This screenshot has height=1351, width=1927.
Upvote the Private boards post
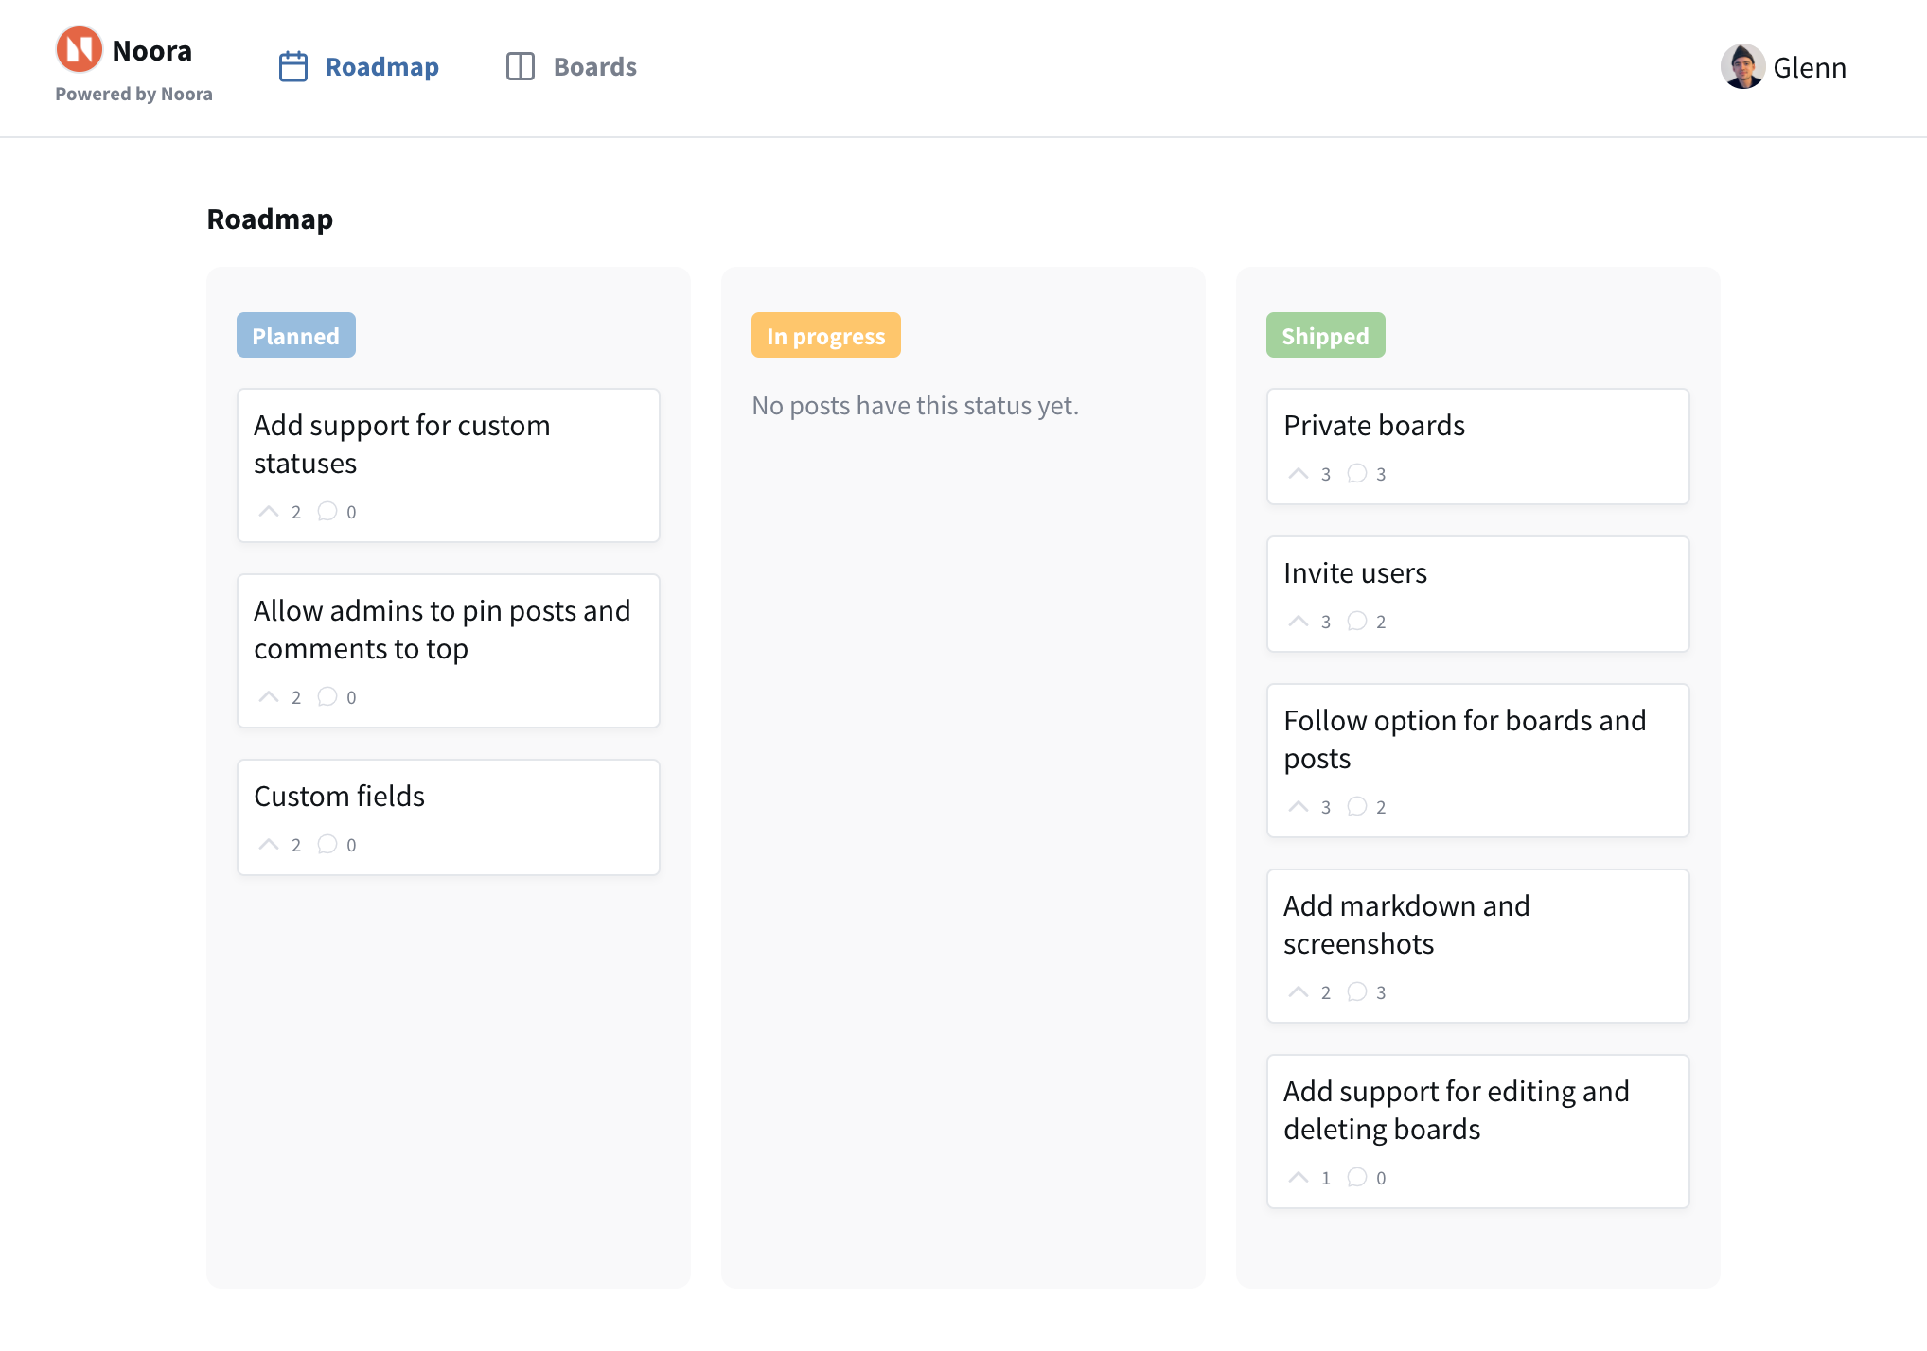[x=1299, y=474]
